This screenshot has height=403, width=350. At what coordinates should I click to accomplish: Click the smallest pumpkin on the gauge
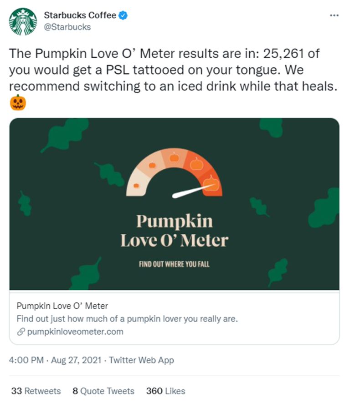pyautogui.click(x=136, y=186)
